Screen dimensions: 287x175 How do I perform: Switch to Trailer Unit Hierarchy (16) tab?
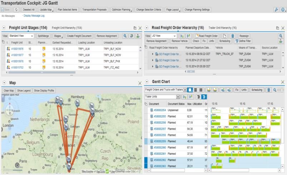pyautogui.click(x=223, y=28)
